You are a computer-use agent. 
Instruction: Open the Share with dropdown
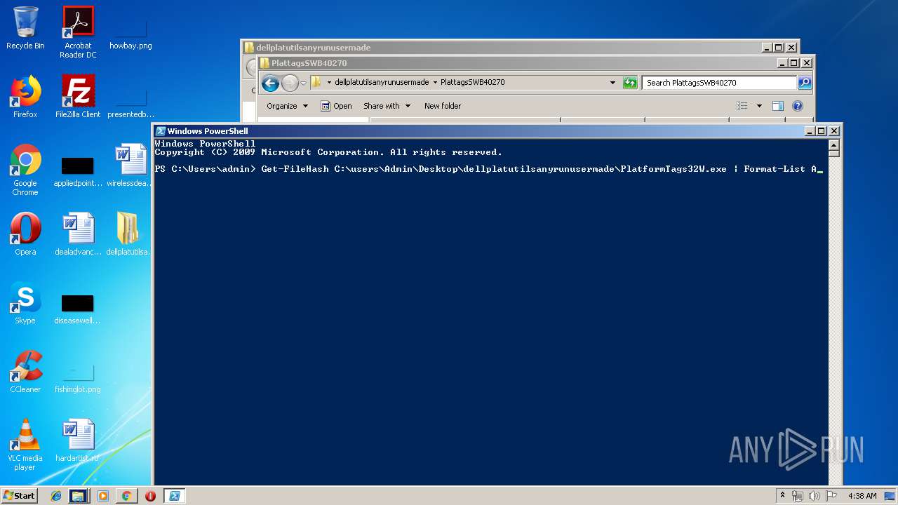tap(387, 106)
